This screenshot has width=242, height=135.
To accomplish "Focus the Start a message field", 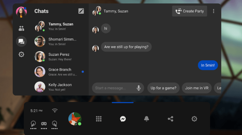I will 118,88.
